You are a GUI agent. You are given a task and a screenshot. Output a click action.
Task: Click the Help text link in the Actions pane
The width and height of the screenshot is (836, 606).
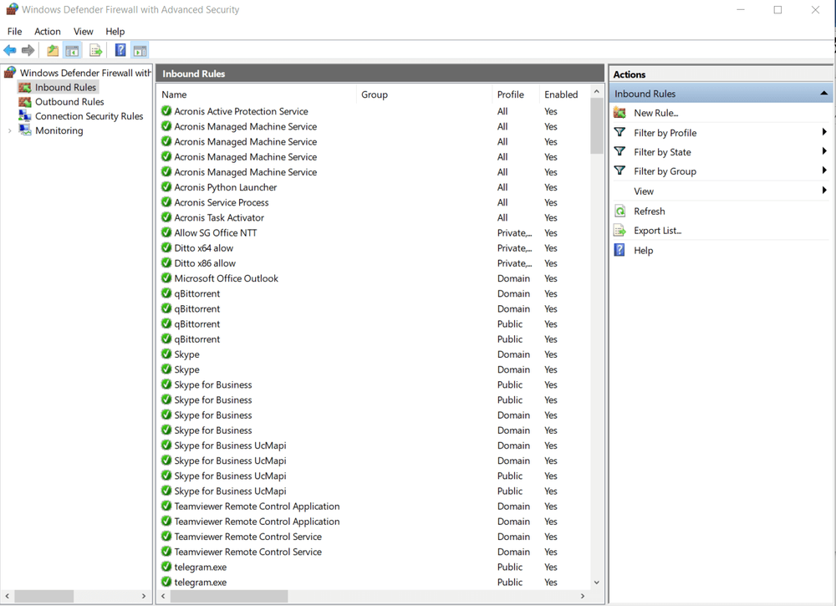tap(643, 251)
